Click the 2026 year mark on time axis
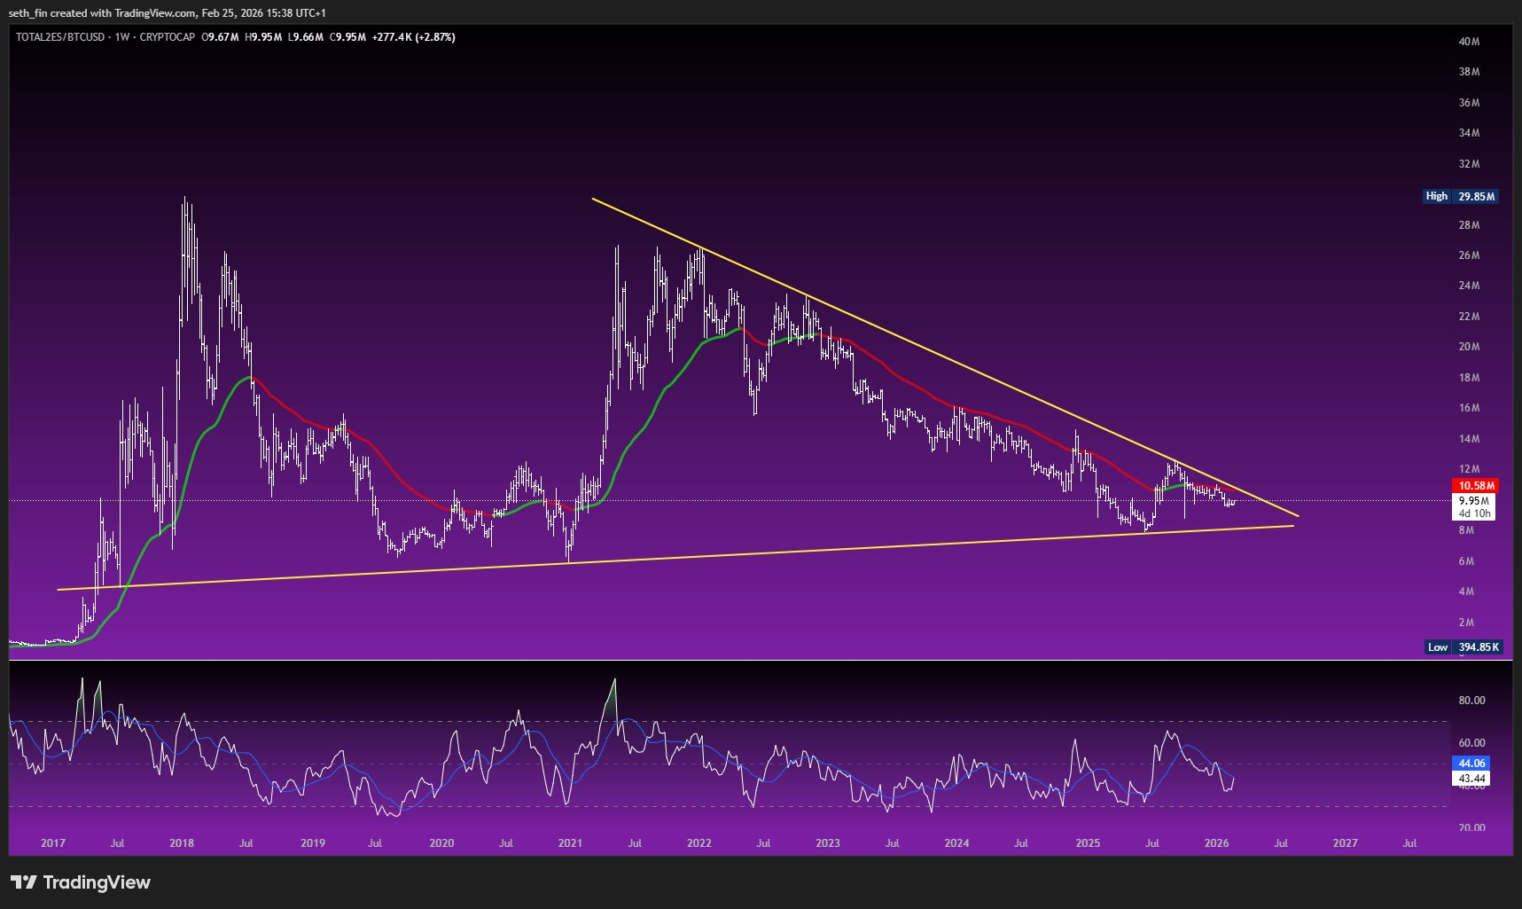The image size is (1522, 909). [1216, 842]
